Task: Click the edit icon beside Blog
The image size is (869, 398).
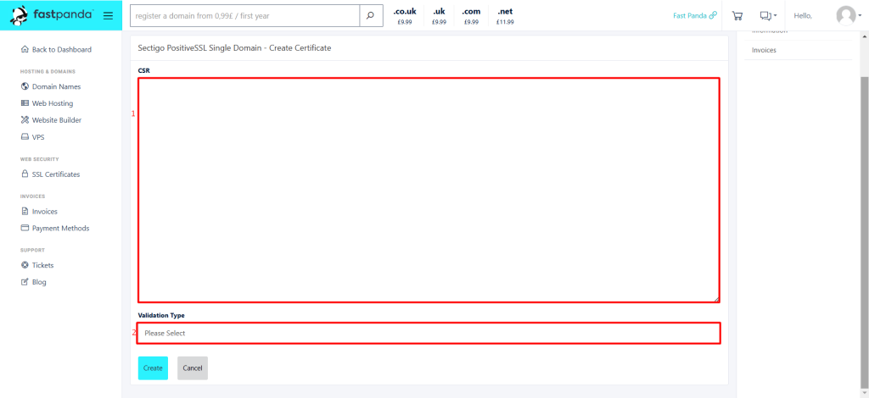Action: (25, 281)
